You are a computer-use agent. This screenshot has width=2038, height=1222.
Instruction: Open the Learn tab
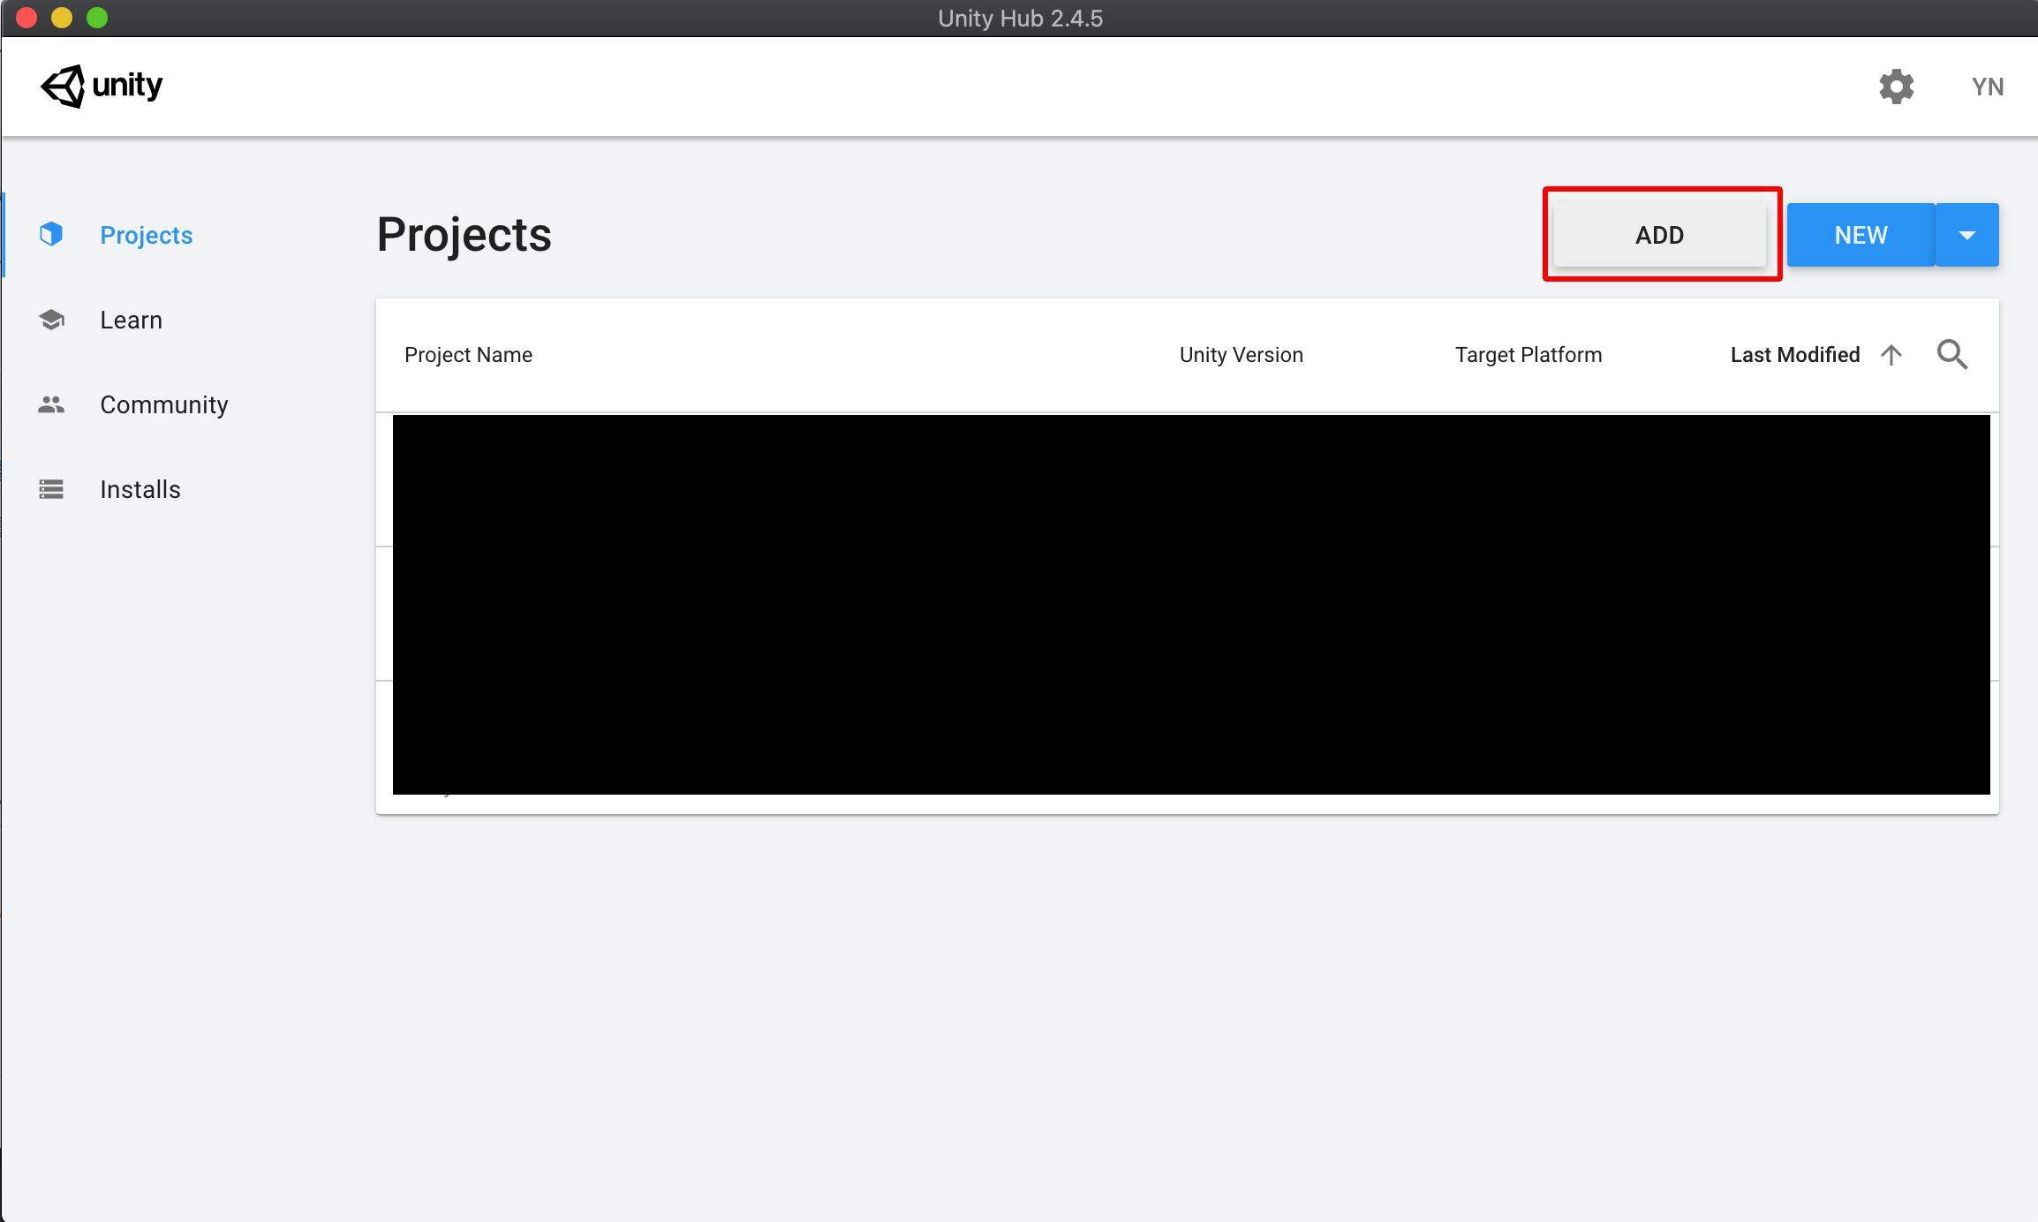[x=132, y=320]
